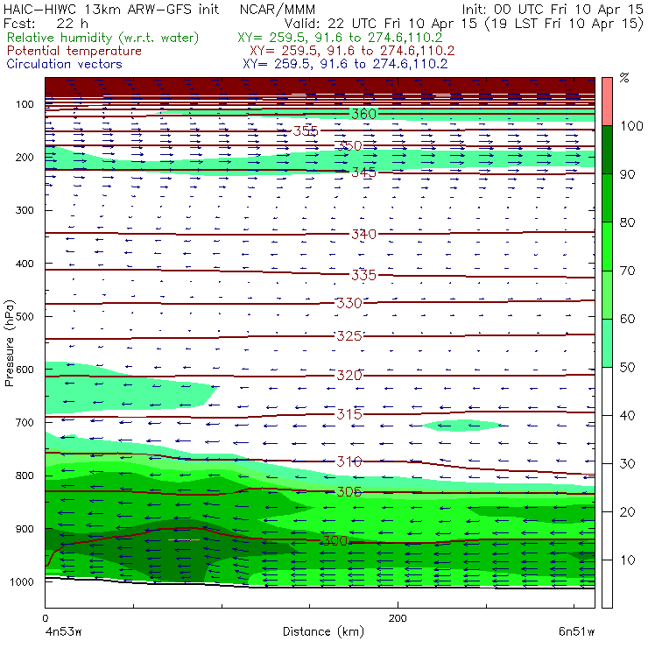Select the darkest green 90-100% colorbar swatch
Image resolution: width=648 pixels, height=648 pixels.
[x=607, y=150]
